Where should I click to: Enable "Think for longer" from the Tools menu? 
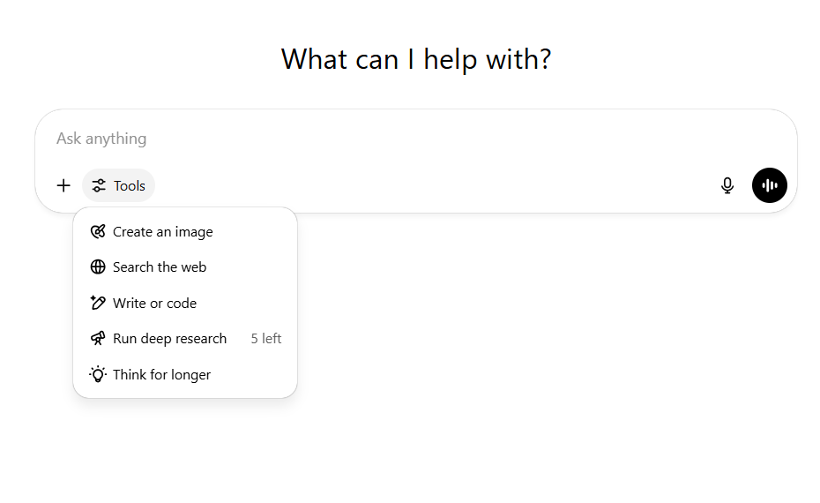[x=162, y=375]
